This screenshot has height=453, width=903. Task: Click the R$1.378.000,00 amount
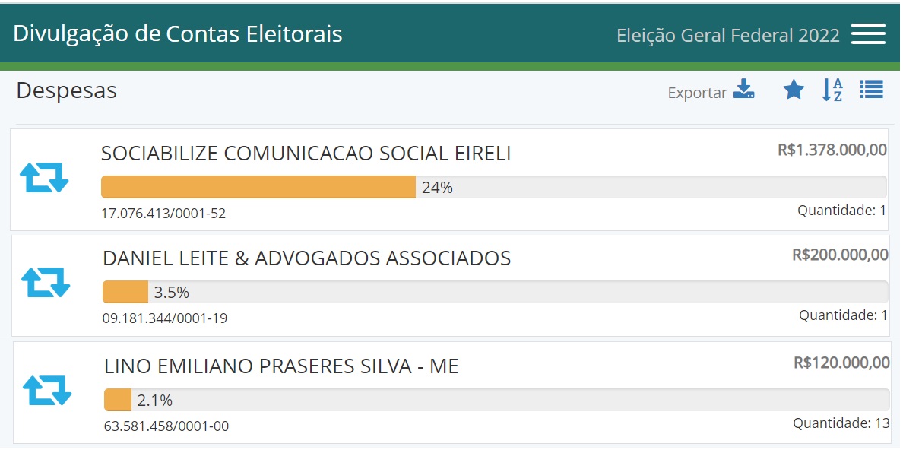tap(832, 150)
